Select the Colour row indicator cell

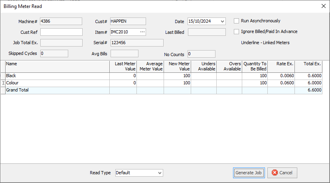(3, 83)
